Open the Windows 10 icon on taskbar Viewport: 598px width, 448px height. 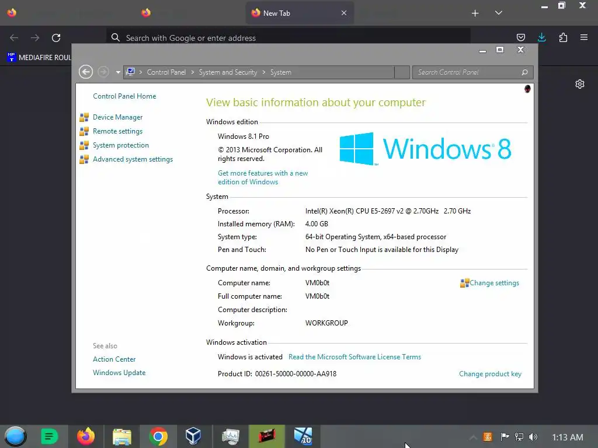303,436
